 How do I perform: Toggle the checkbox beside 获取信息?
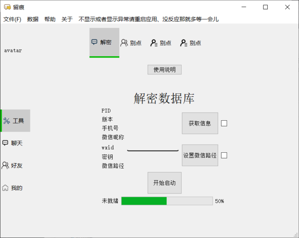tap(224, 123)
